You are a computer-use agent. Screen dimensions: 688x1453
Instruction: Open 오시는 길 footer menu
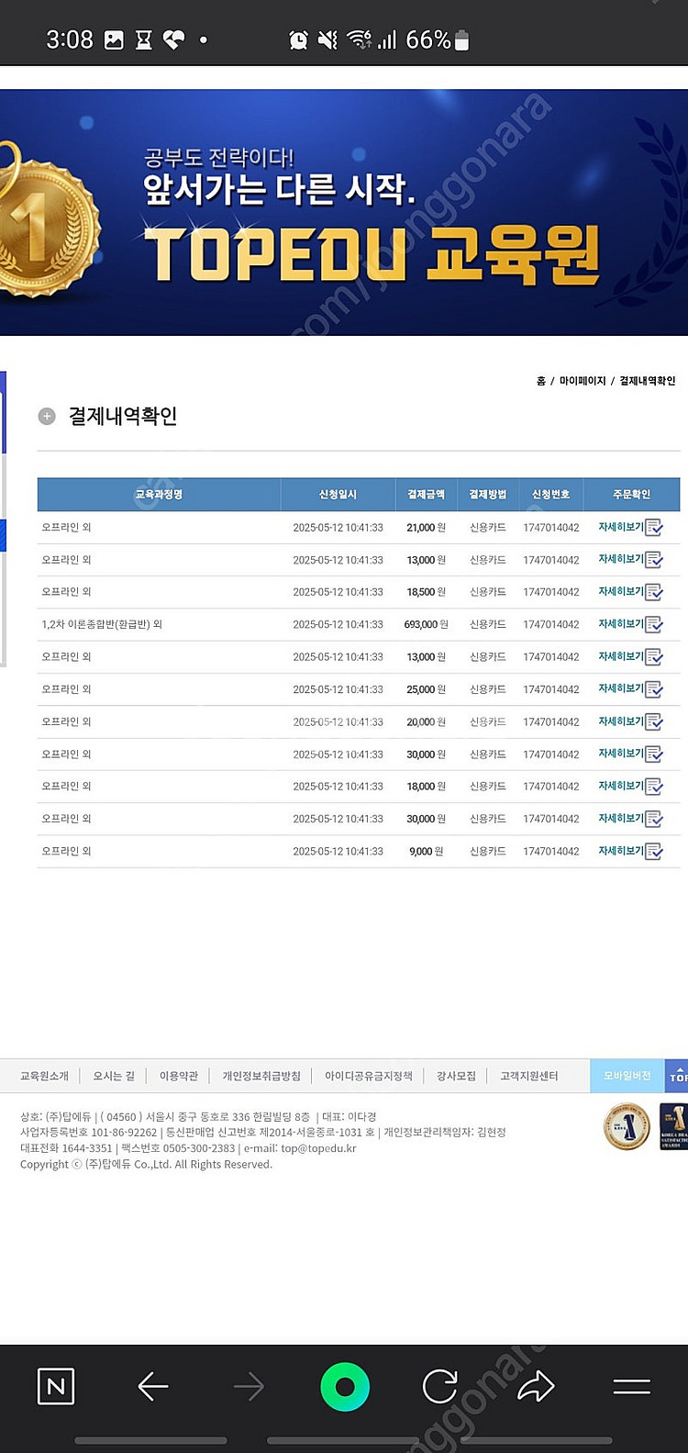point(114,1076)
